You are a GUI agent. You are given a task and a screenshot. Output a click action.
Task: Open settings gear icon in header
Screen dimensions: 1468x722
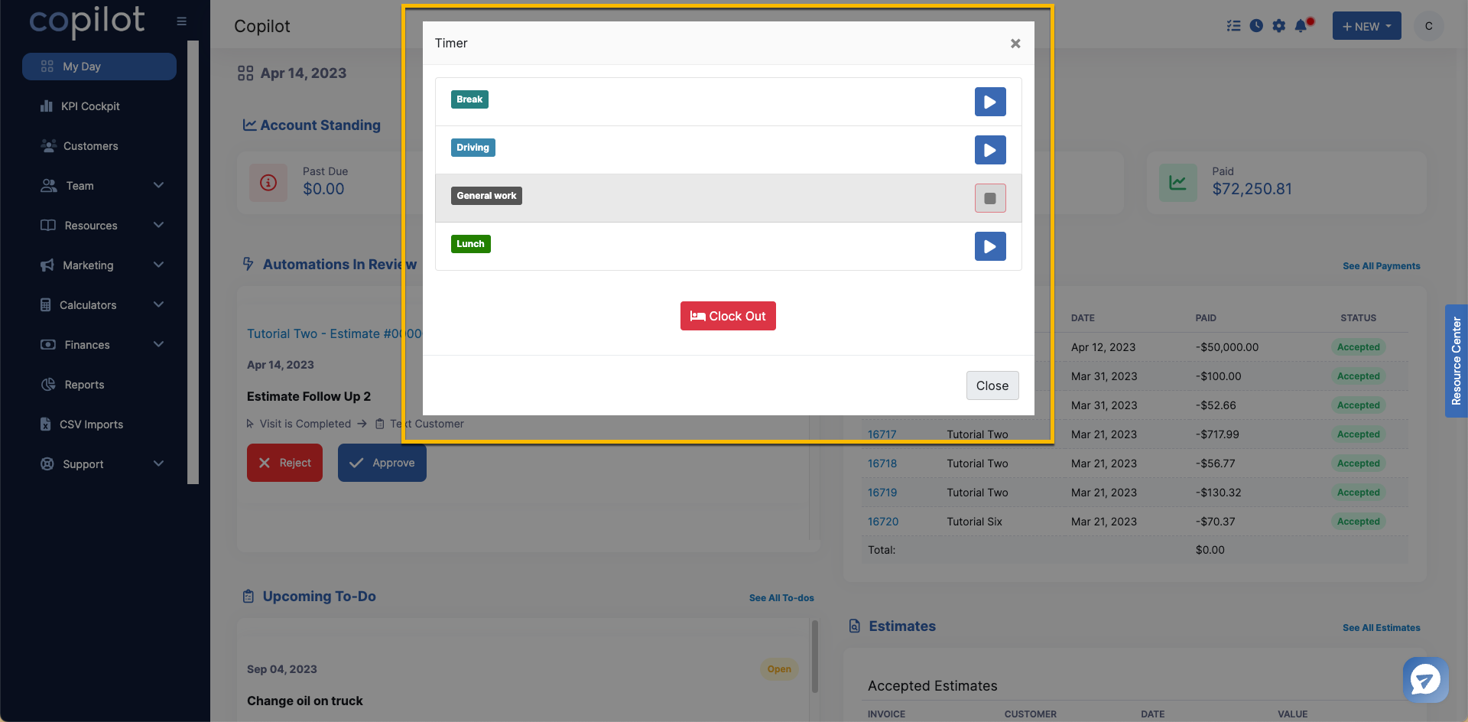click(1279, 26)
